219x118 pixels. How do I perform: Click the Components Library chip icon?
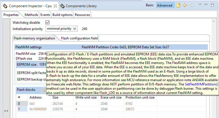tap(62, 6)
